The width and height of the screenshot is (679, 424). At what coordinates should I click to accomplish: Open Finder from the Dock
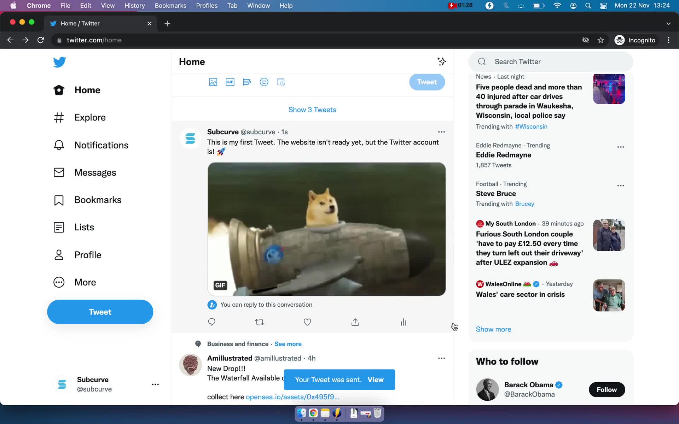point(301,413)
